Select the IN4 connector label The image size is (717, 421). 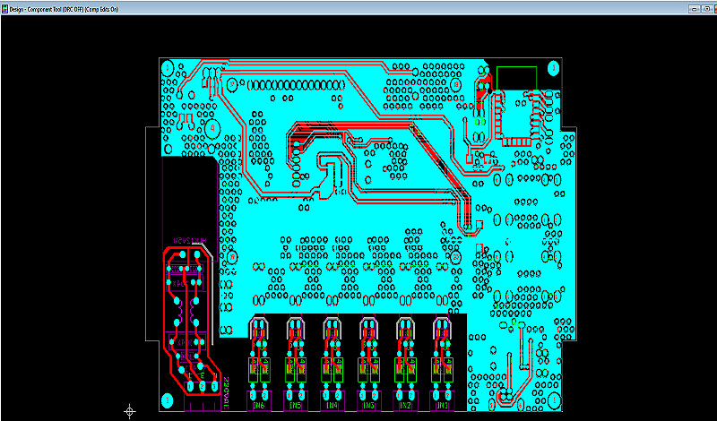[332, 406]
